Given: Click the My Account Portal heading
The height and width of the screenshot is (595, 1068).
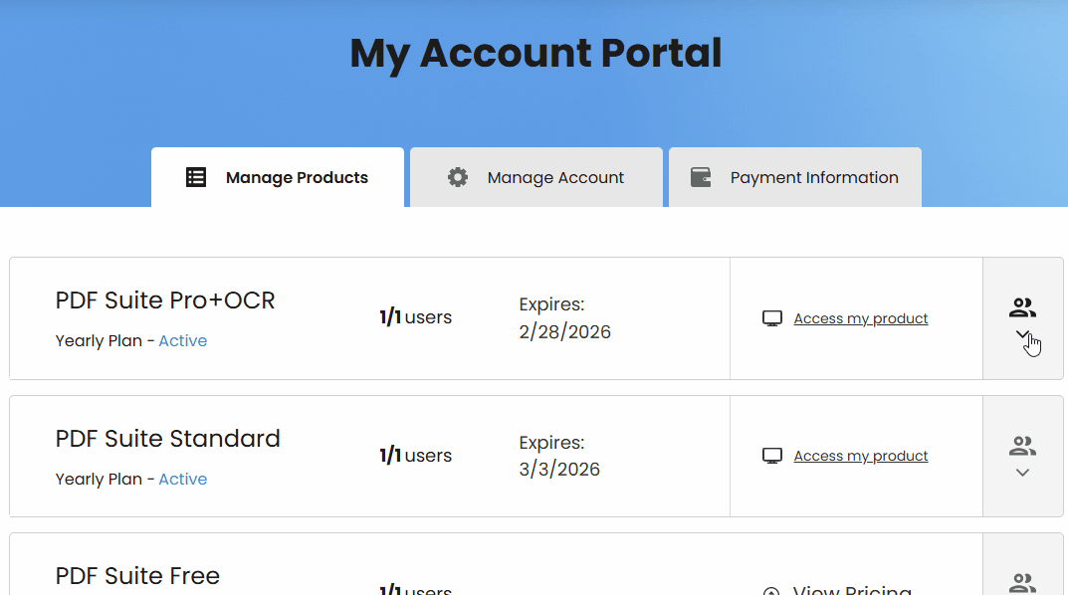Looking at the screenshot, I should (x=535, y=54).
